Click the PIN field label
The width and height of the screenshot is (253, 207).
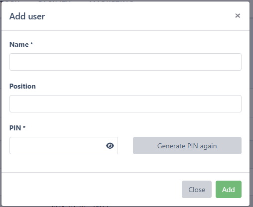tap(15, 128)
